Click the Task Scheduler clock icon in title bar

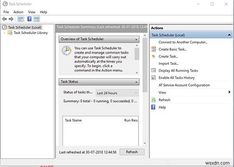pos(5,4)
